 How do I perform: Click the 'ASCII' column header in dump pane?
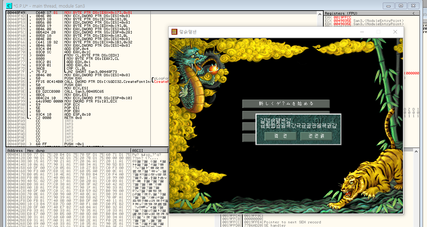150,150
